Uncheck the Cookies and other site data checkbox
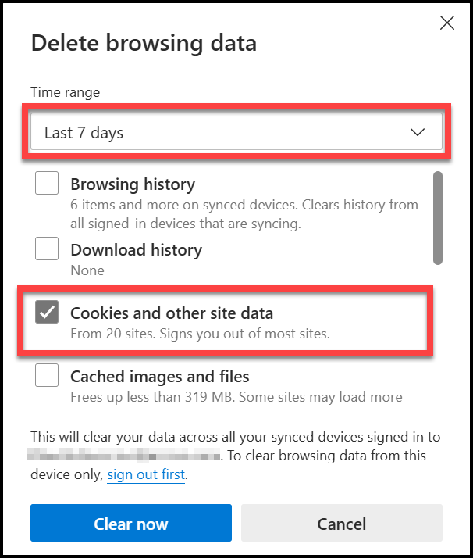Image resolution: width=473 pixels, height=558 pixels. pos(47,313)
